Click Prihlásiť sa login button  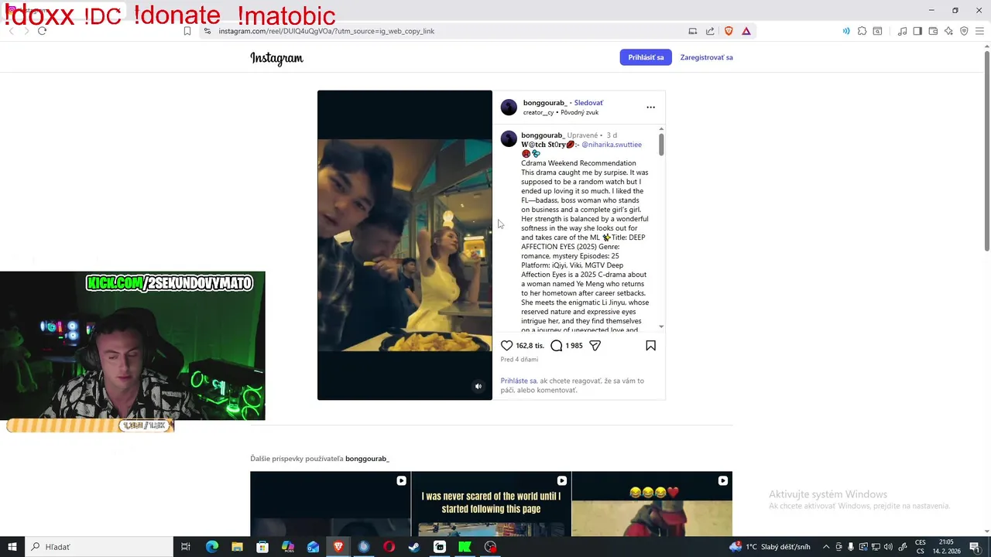[646, 57]
